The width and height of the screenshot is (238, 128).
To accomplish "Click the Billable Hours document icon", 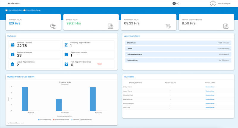I will tap(110, 26).
